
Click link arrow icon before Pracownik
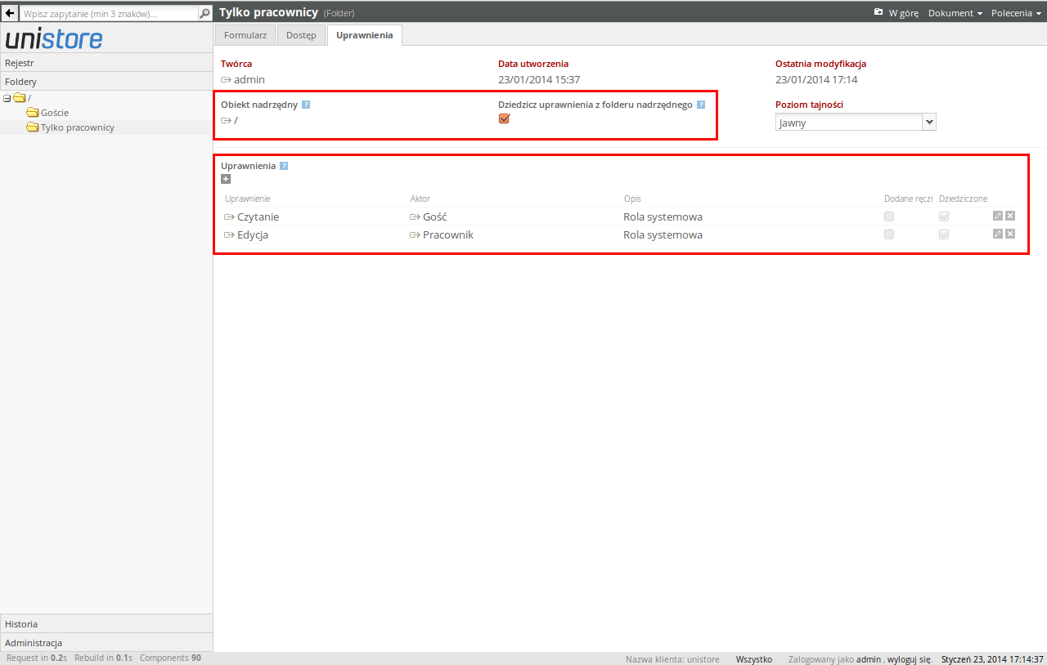click(x=415, y=235)
